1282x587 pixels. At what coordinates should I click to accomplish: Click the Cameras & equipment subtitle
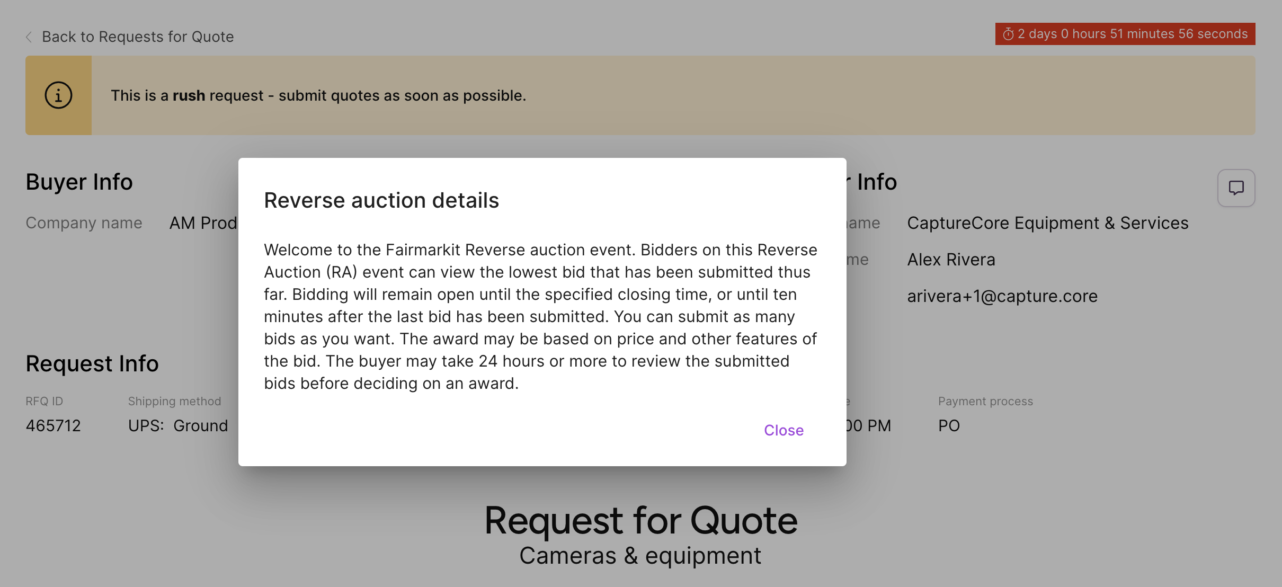click(x=640, y=556)
